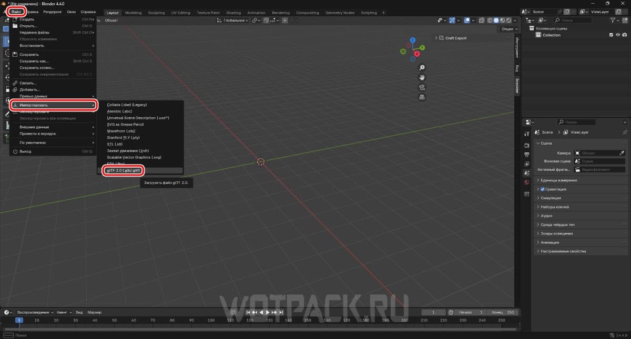
Task: Click the new scene icon beside Scene field
Action: tap(566, 12)
